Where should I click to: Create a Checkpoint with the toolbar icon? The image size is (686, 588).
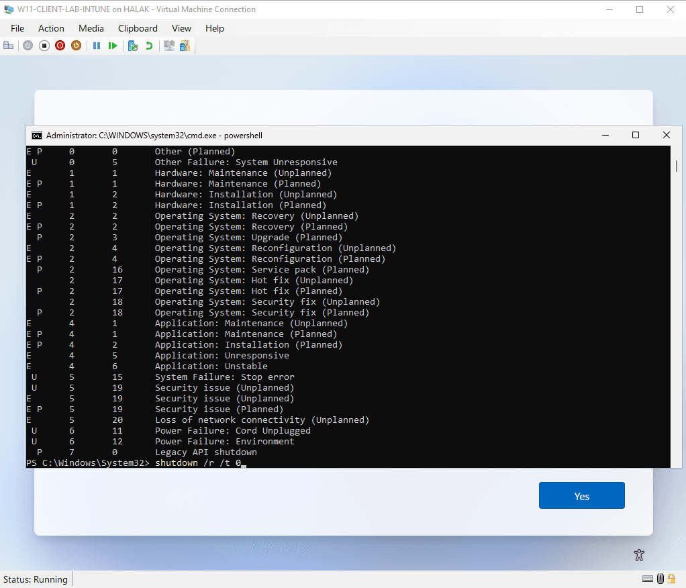point(133,45)
